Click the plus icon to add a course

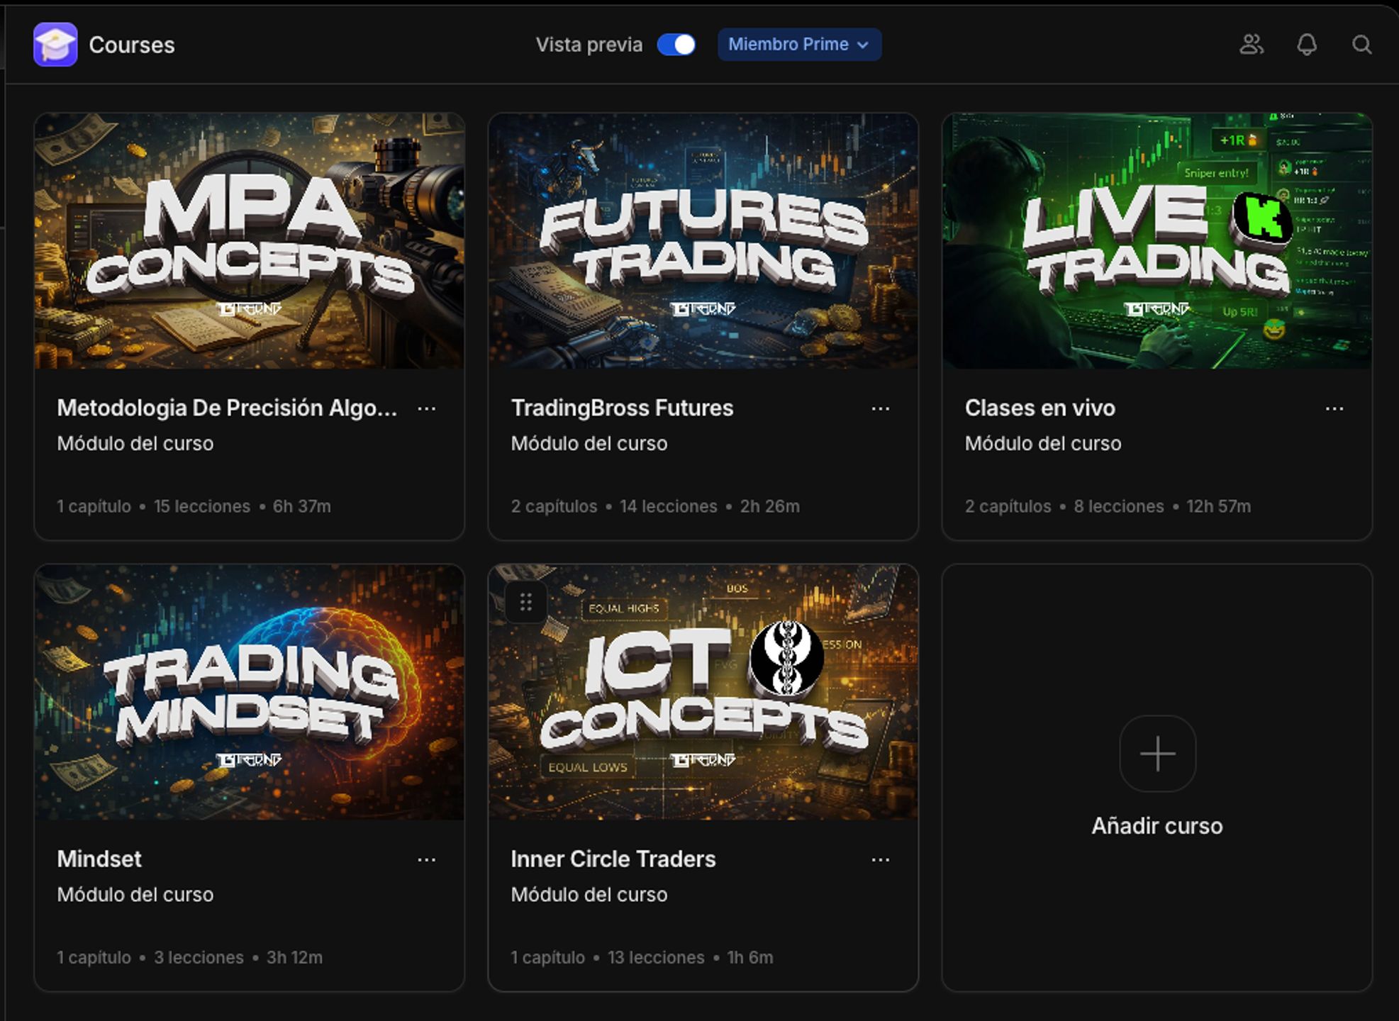pyautogui.click(x=1157, y=753)
